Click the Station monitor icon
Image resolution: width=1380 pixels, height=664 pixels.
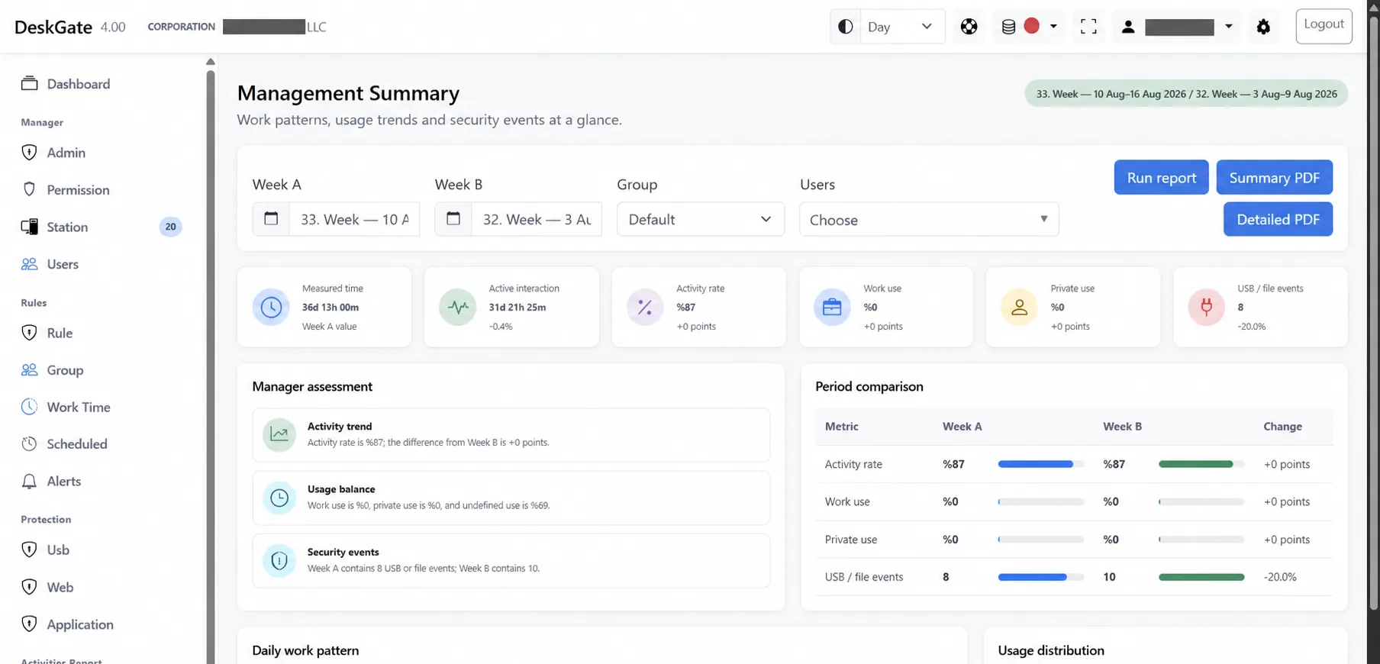[29, 227]
